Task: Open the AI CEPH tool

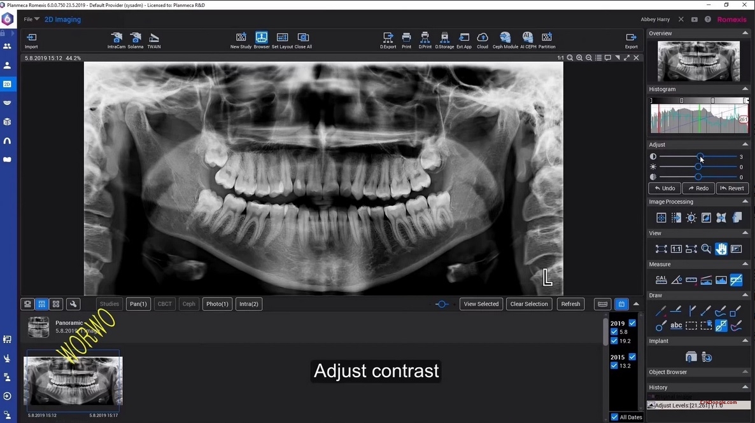Action: point(526,38)
